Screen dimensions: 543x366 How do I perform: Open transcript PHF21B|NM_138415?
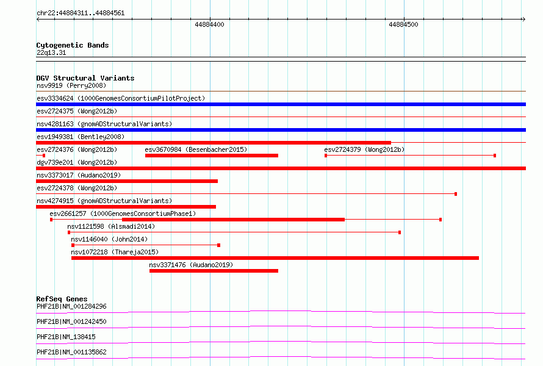(66, 337)
